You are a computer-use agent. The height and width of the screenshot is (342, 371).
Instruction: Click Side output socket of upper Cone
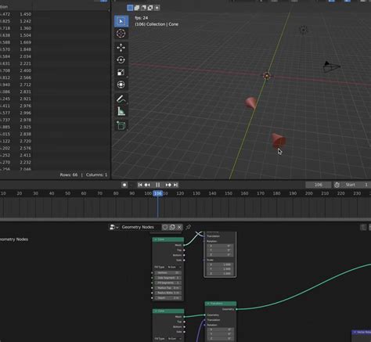(184, 260)
